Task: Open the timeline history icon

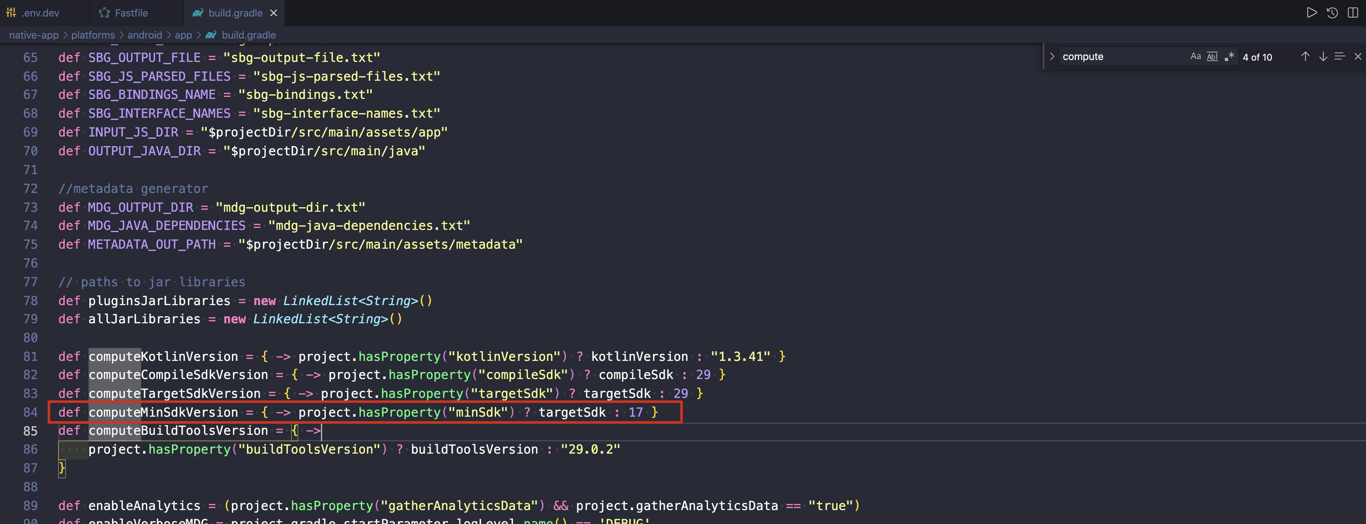Action: pos(1332,13)
